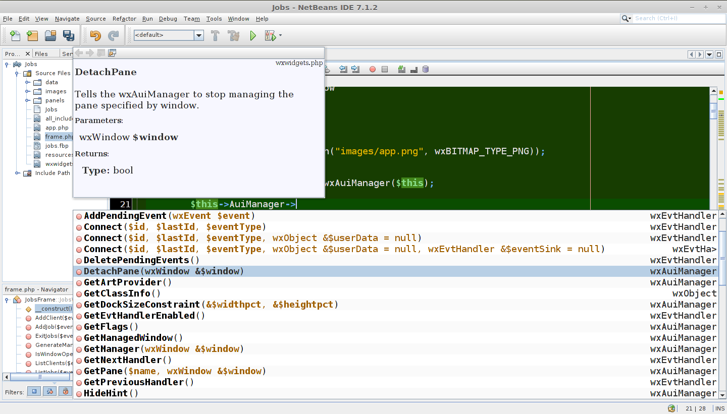Open the Debug Project dropdown arrow
The image size is (727, 414).
(280, 35)
